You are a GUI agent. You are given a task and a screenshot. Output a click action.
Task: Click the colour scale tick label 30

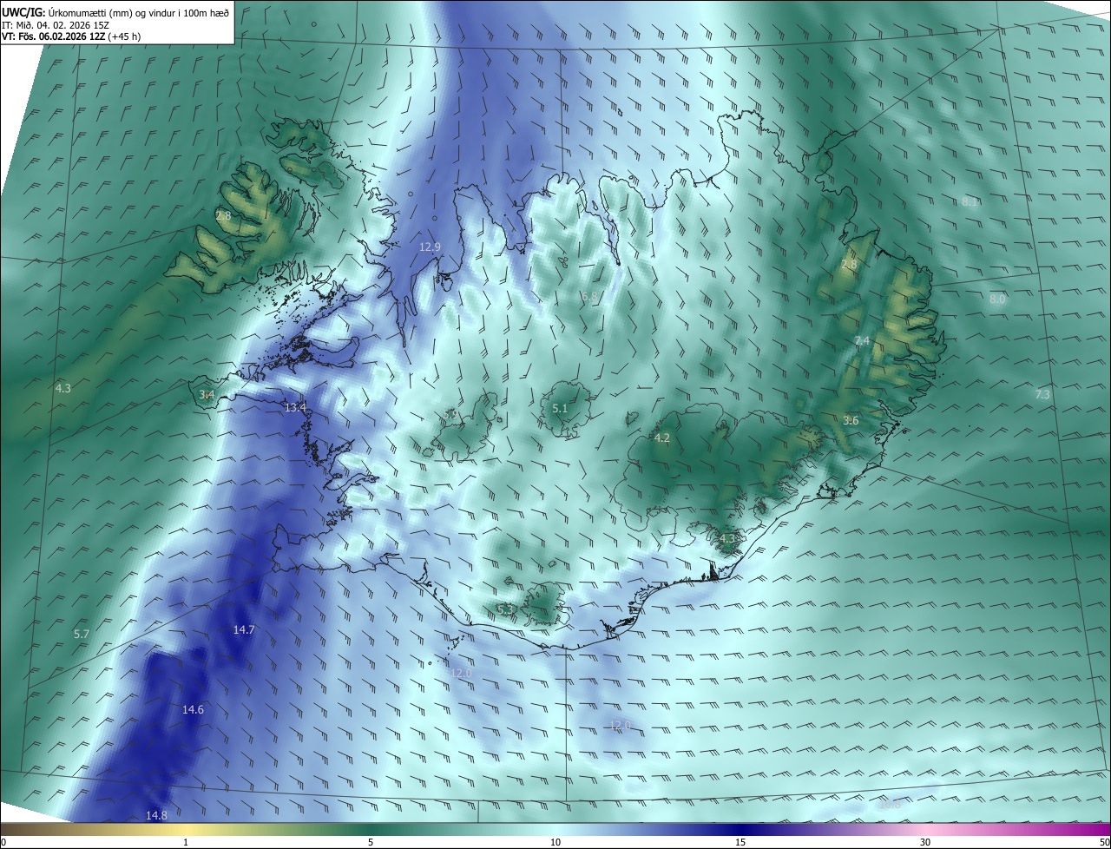tap(925, 843)
